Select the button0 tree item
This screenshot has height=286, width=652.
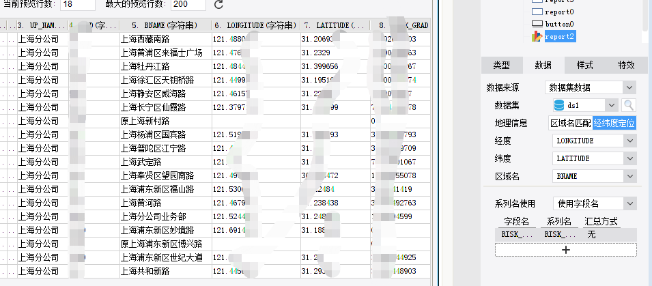tap(559, 25)
